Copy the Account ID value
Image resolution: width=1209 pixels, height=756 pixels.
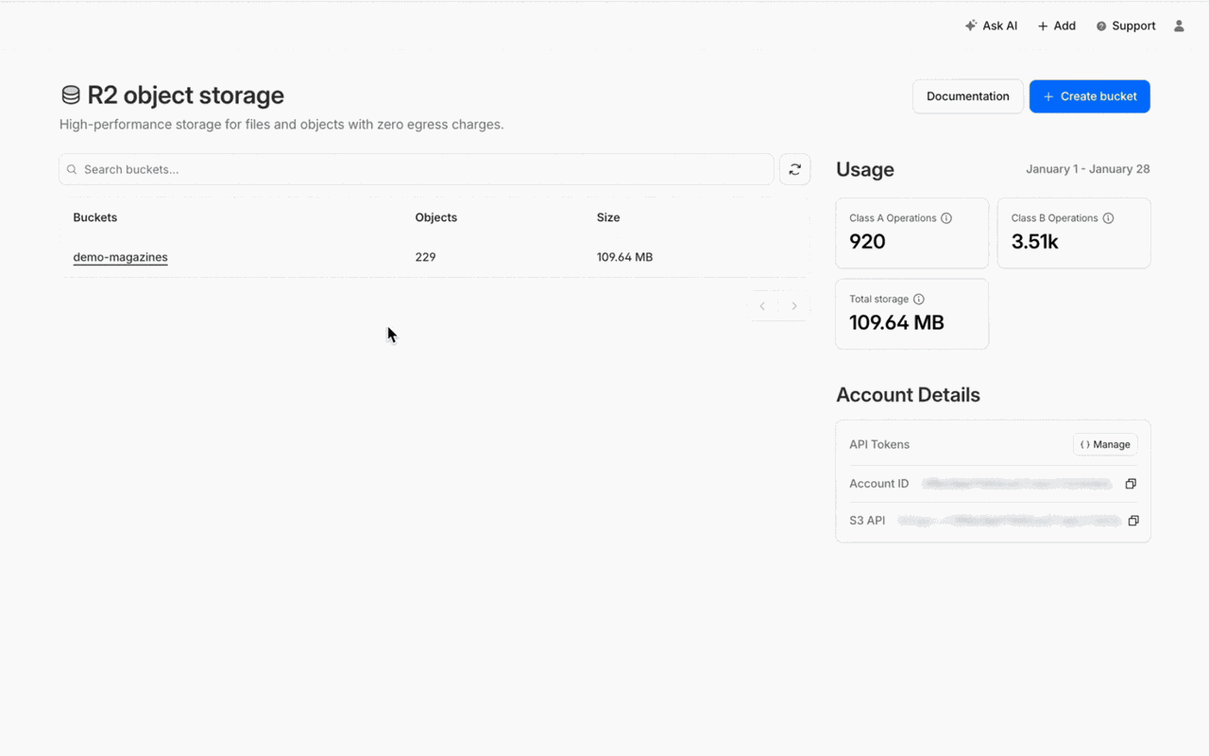click(1131, 484)
